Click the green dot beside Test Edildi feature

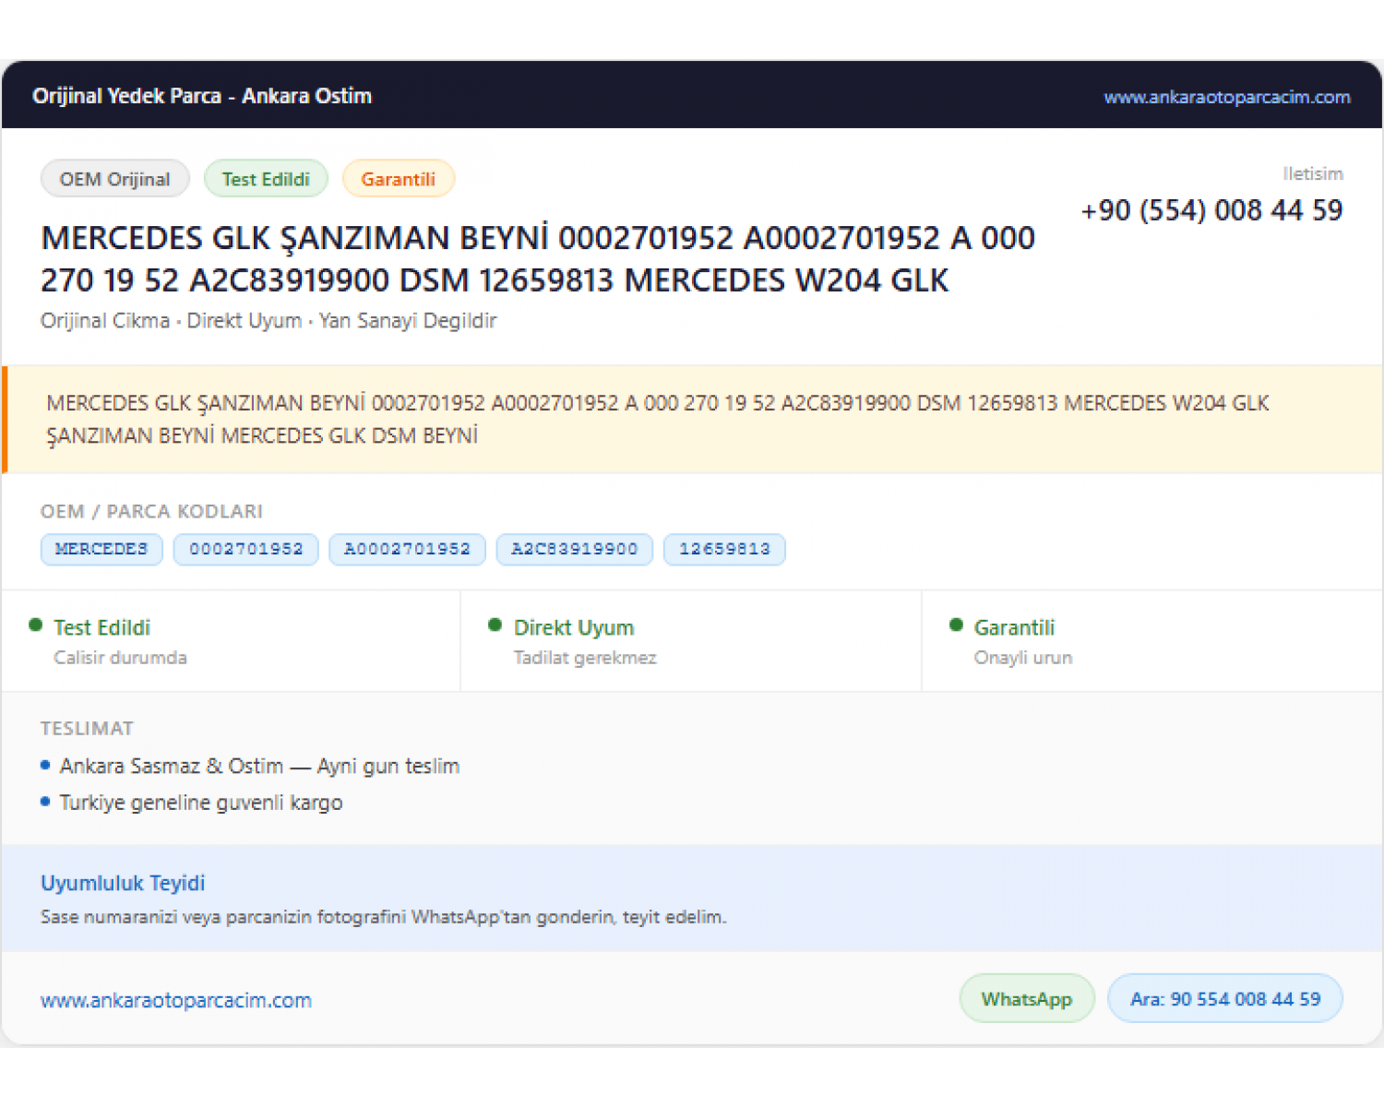pos(36,625)
